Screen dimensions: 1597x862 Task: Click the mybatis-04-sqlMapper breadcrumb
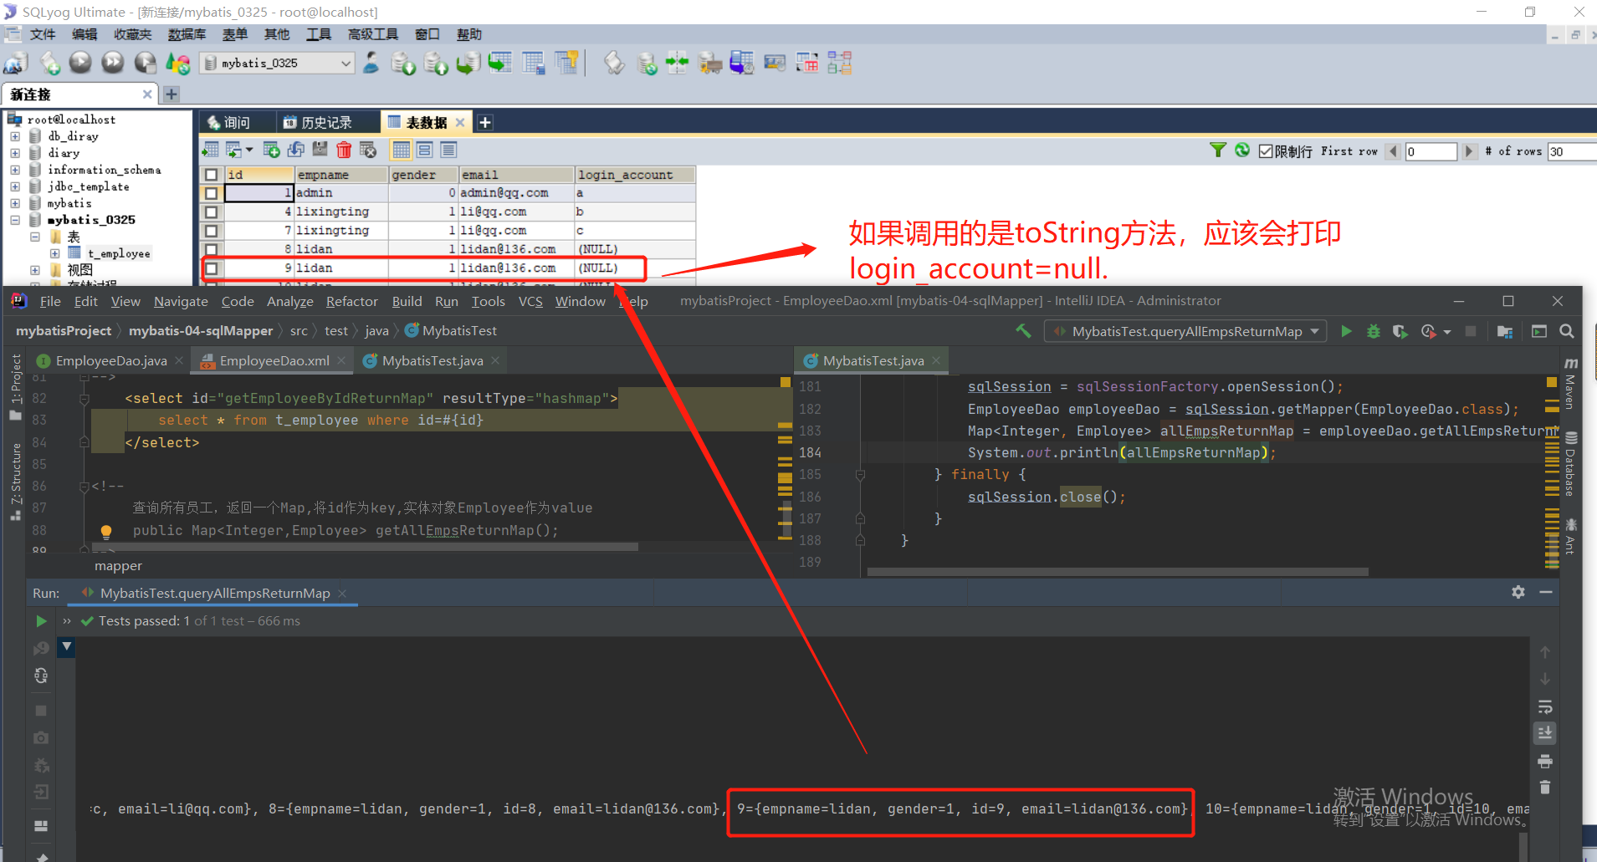[x=201, y=330]
